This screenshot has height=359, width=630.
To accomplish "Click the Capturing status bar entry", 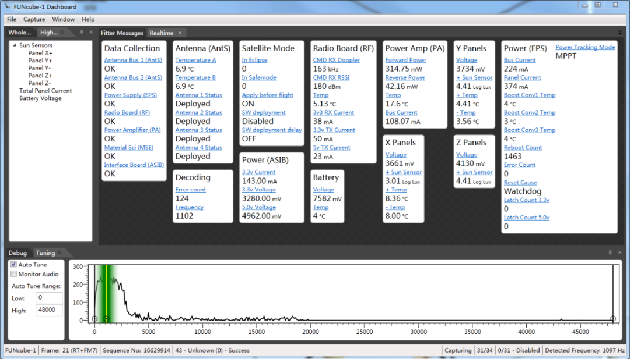I will coord(458,350).
